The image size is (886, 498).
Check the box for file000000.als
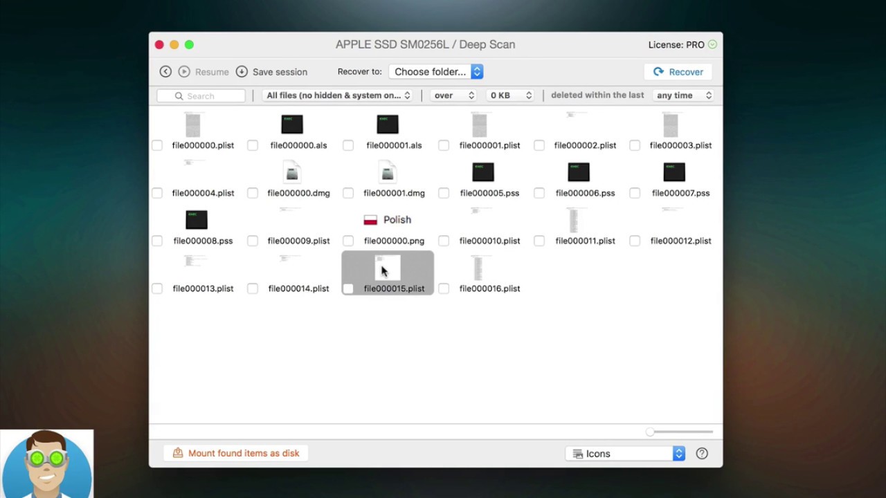(253, 145)
